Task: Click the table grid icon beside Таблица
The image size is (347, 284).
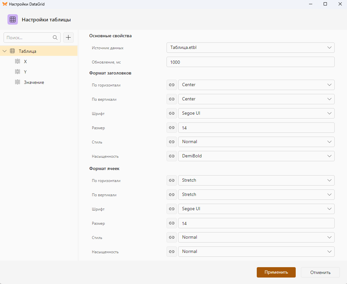Action: [12, 51]
